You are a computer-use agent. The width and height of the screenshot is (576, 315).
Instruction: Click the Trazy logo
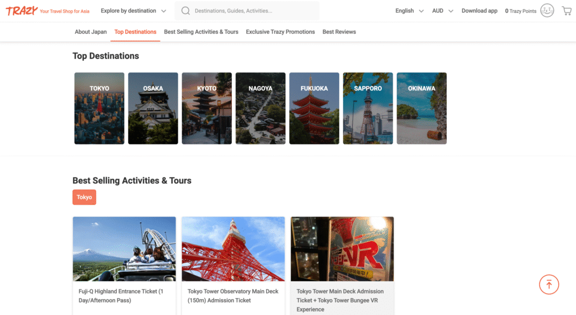tap(22, 11)
